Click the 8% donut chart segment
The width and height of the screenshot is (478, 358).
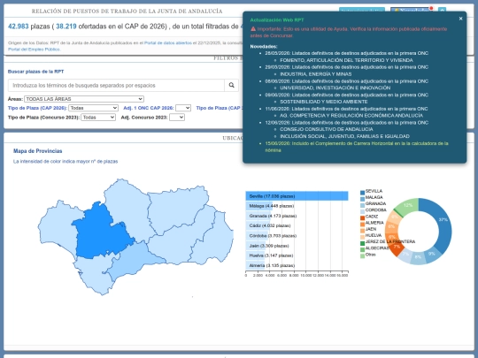(x=418, y=257)
